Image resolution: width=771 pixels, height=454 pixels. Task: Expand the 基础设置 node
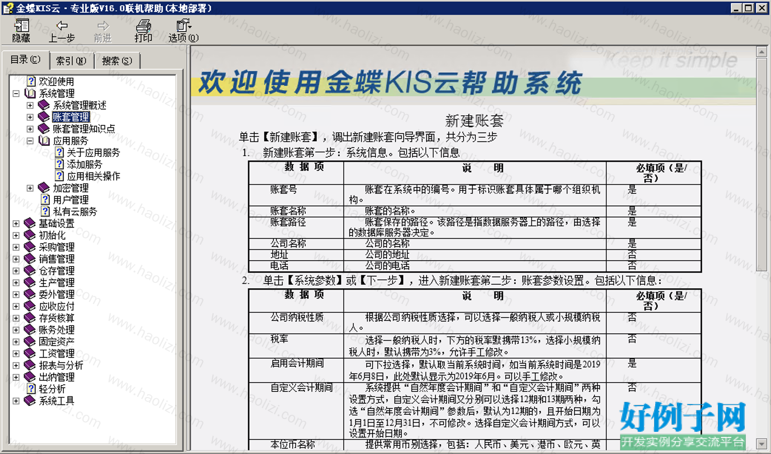pyautogui.click(x=16, y=224)
